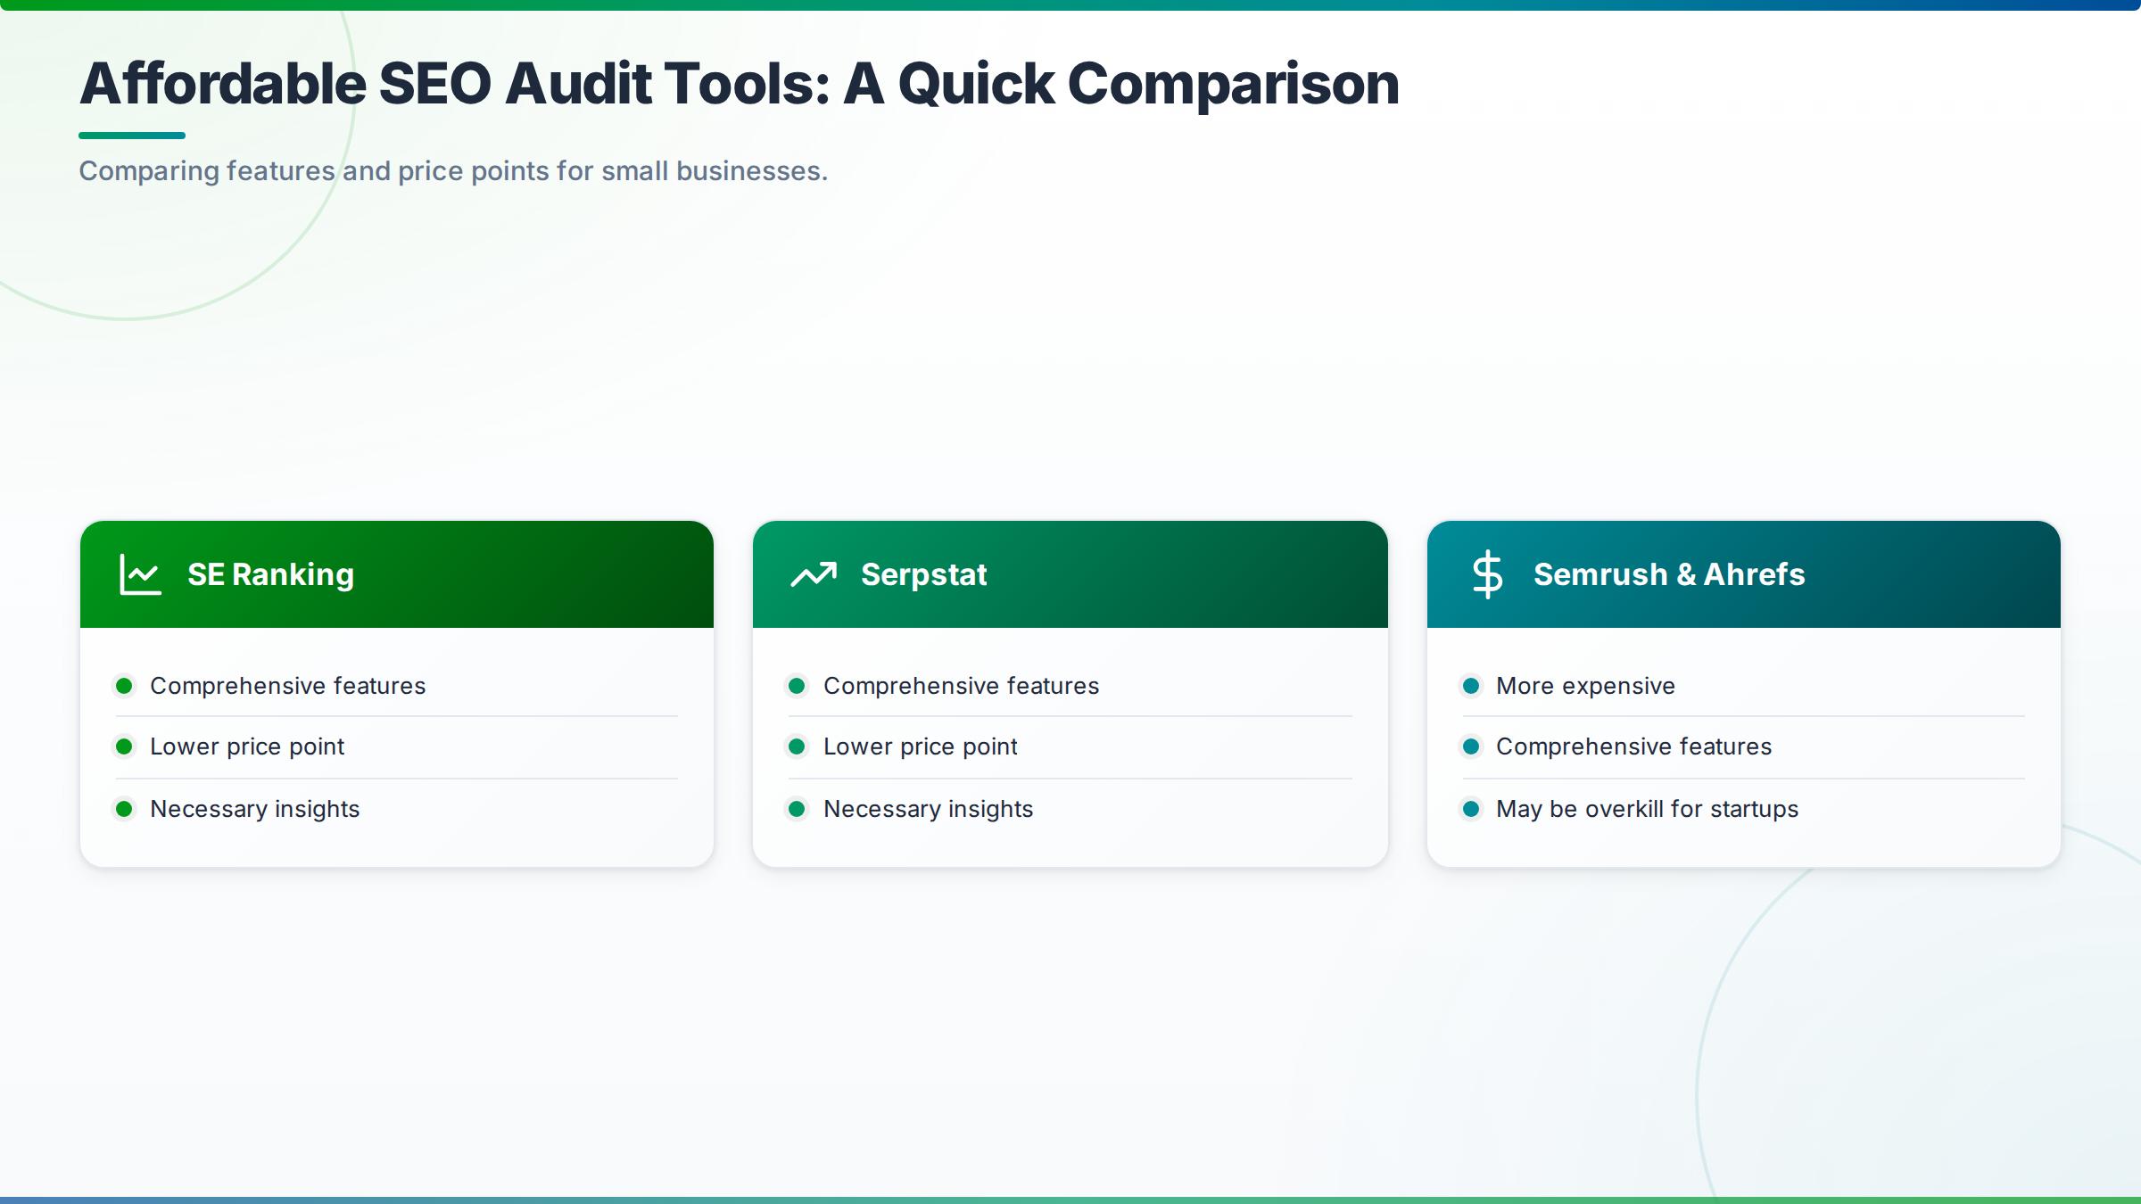Click the green underline accent below the title

coord(133,134)
